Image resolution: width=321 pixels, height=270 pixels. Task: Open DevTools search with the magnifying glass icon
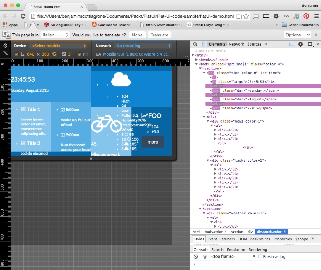pos(195,44)
